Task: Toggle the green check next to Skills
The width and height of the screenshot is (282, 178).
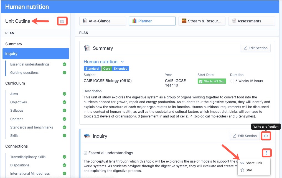Action: (64, 135)
